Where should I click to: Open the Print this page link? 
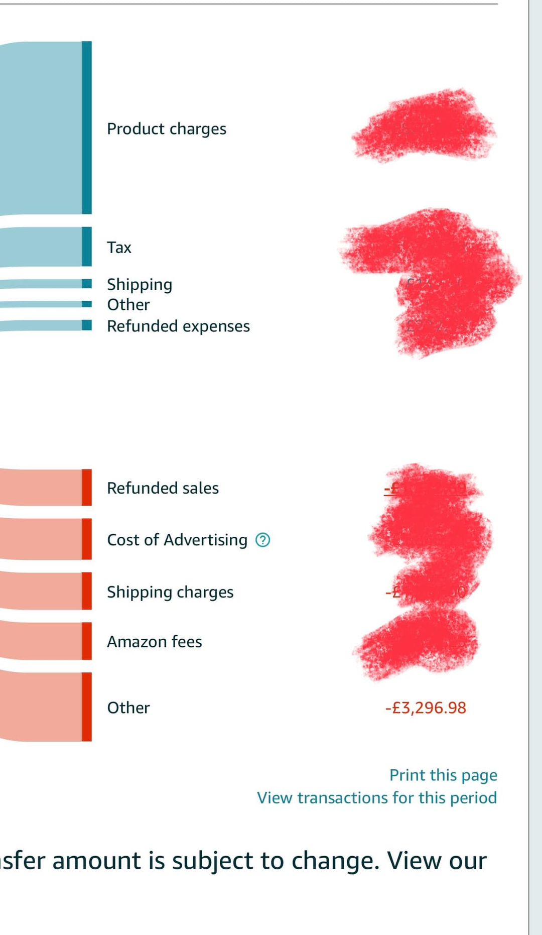[443, 775]
